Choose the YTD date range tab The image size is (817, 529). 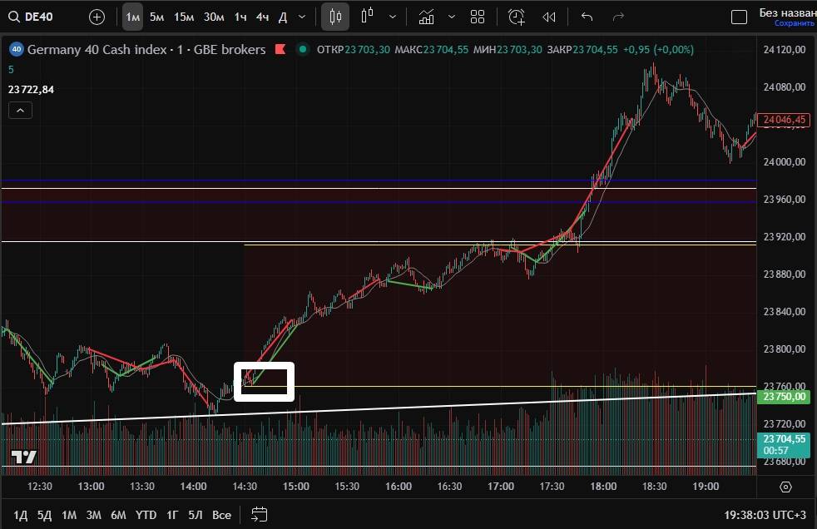coord(146,515)
